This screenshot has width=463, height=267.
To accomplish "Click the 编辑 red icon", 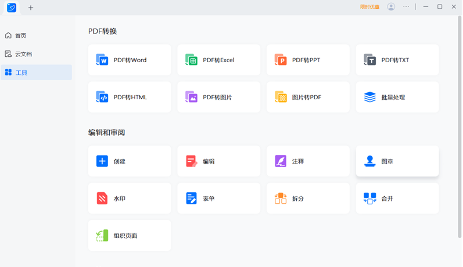I will (x=191, y=161).
